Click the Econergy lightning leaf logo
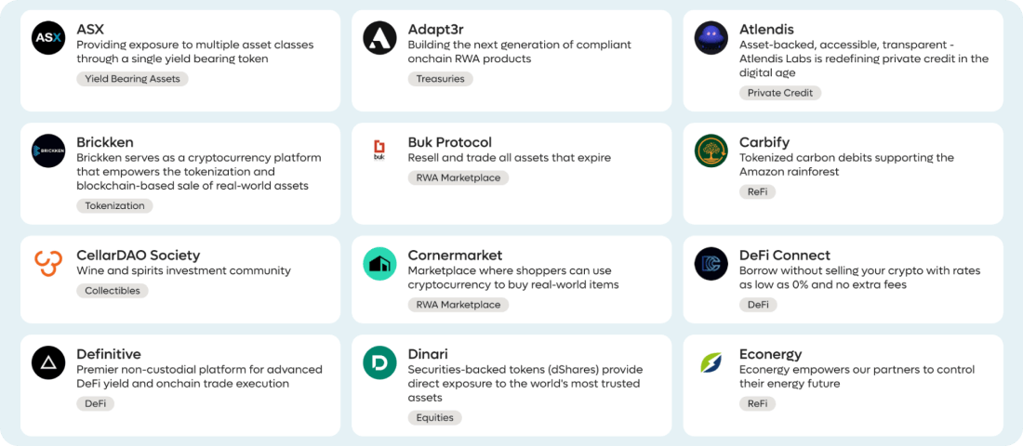 pos(711,363)
